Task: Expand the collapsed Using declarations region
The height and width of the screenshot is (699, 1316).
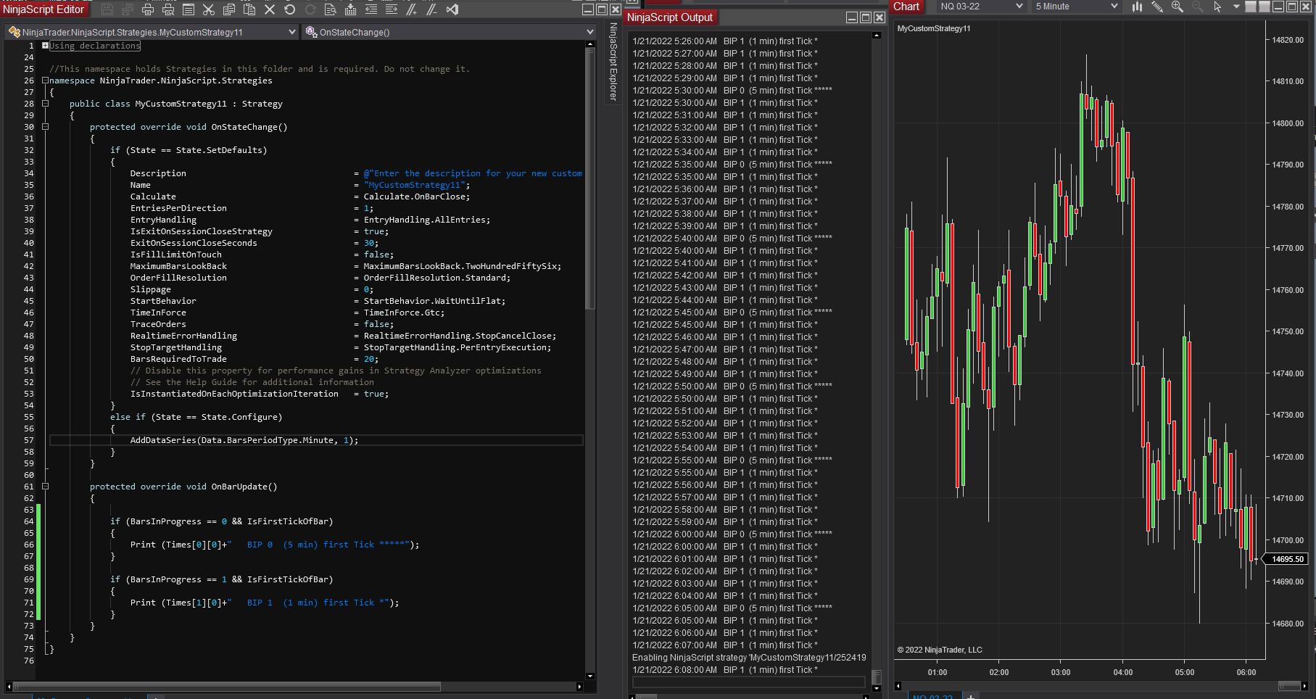Action: 45,46
